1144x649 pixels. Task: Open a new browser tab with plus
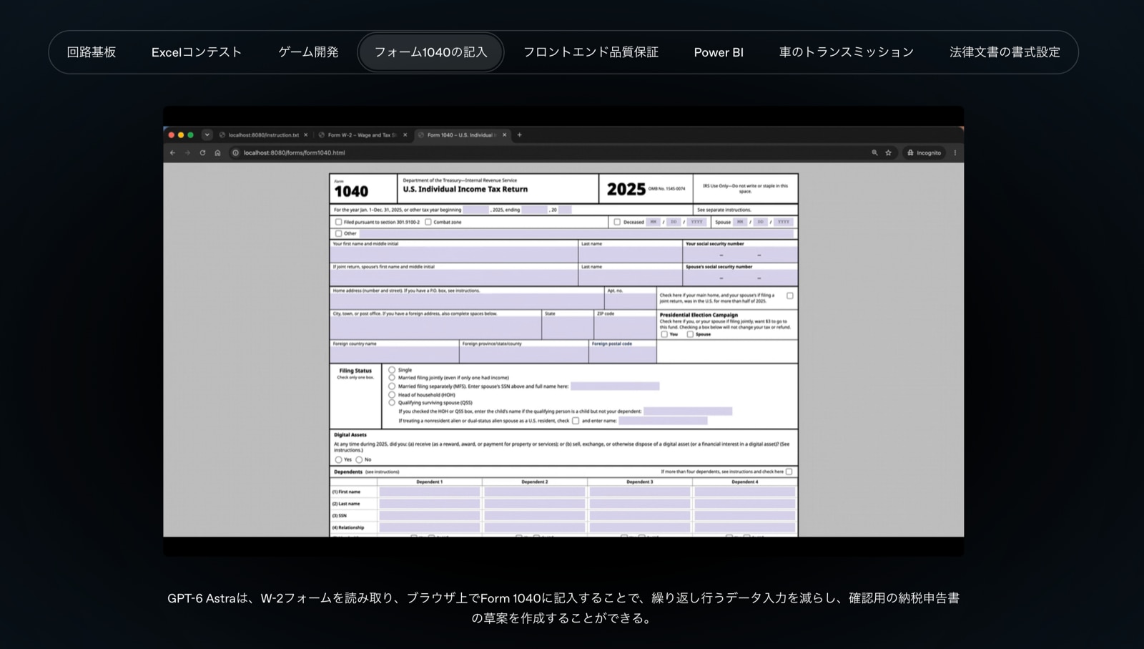pos(520,135)
